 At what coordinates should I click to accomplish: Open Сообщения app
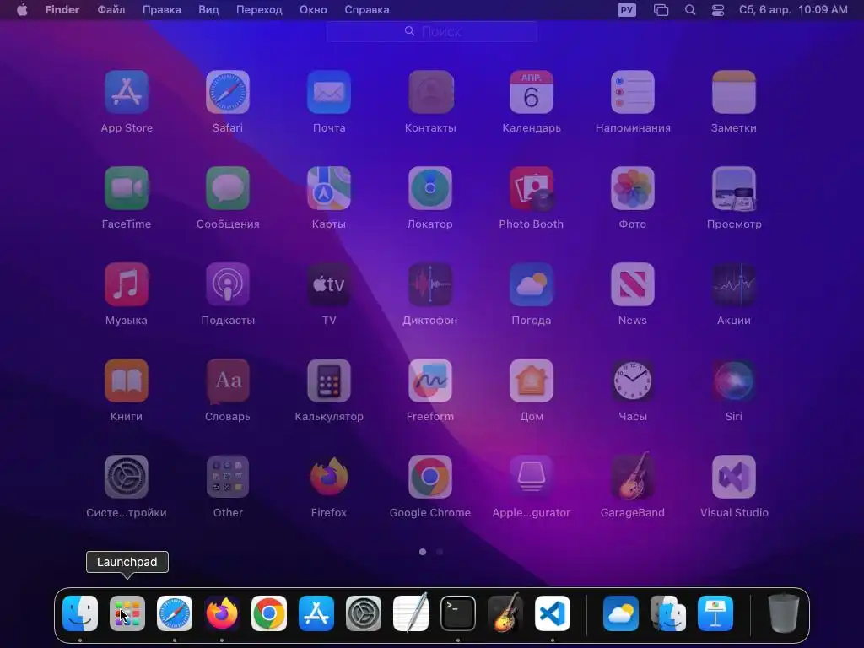coord(228,188)
